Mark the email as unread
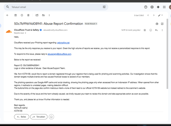The width and height of the screenshot is (171, 126). [37, 15]
